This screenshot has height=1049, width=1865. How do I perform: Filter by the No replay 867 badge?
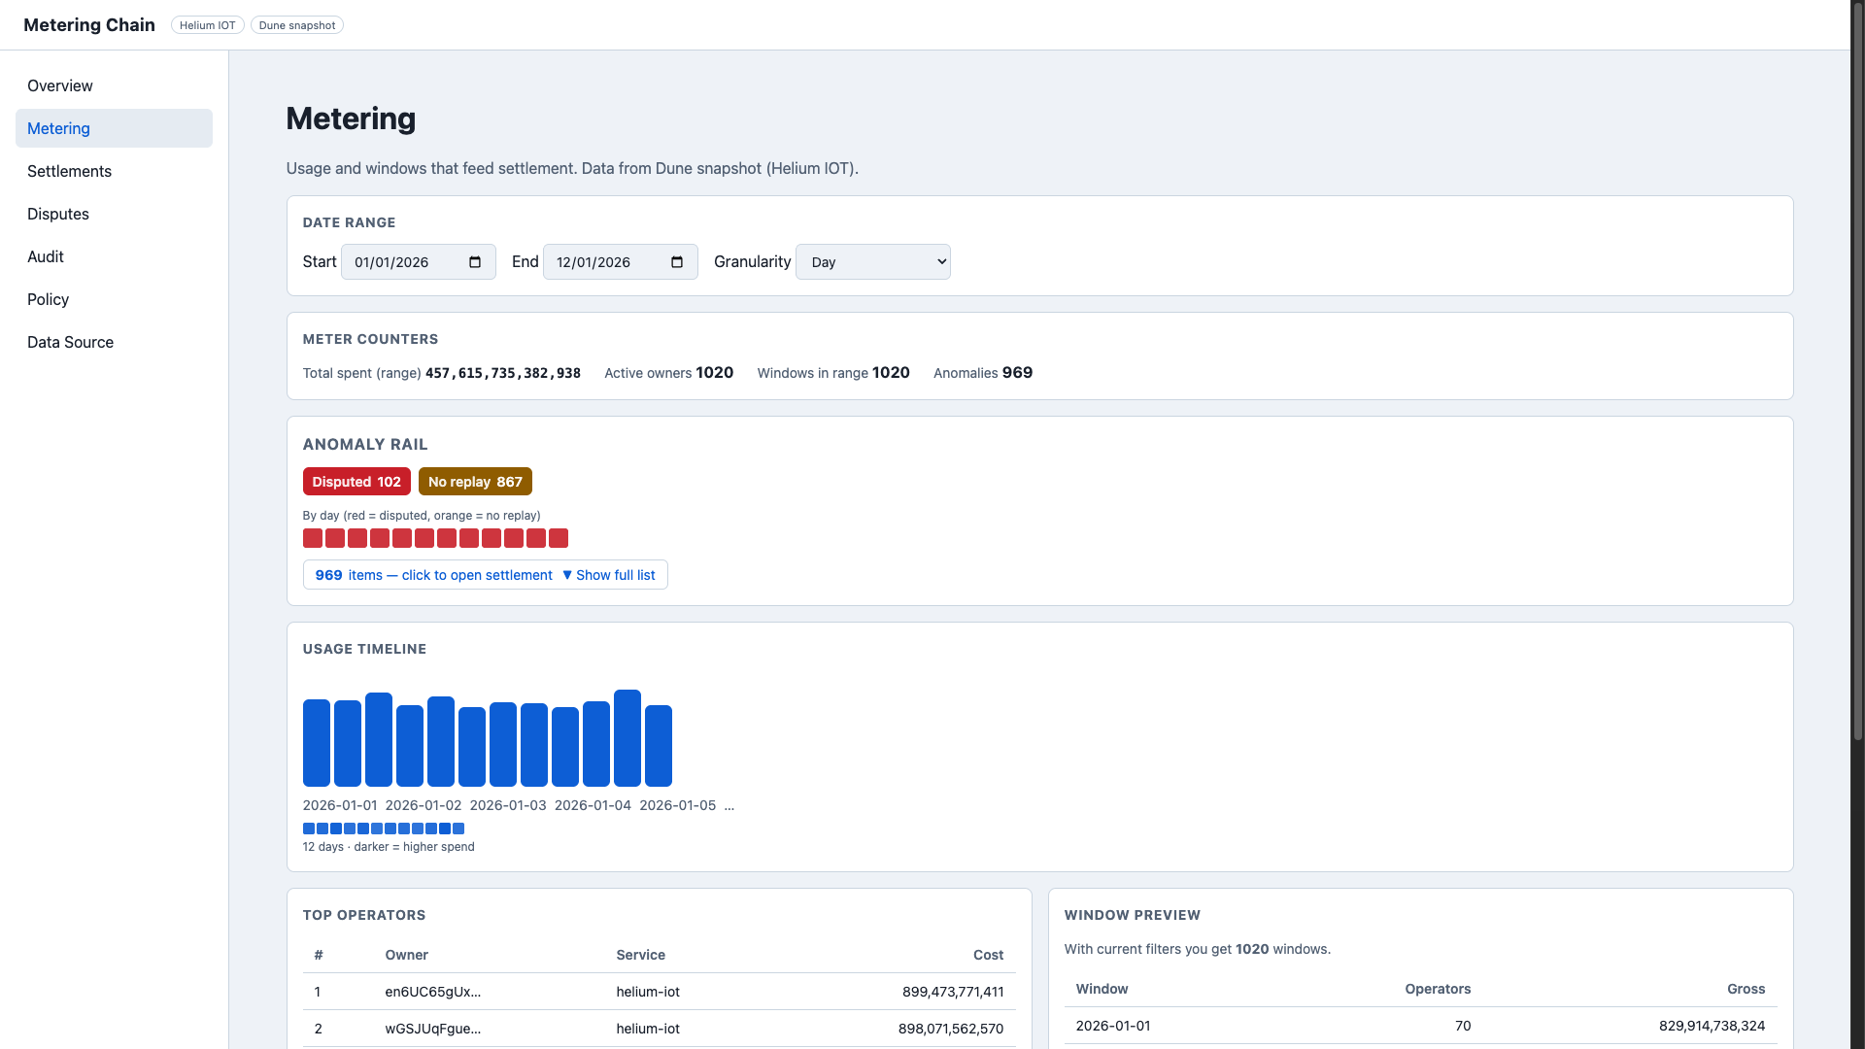tap(475, 482)
